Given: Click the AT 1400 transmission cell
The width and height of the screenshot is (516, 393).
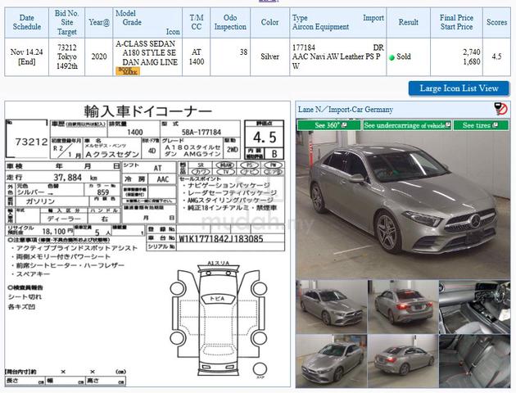Looking at the screenshot, I should tap(196, 56).
